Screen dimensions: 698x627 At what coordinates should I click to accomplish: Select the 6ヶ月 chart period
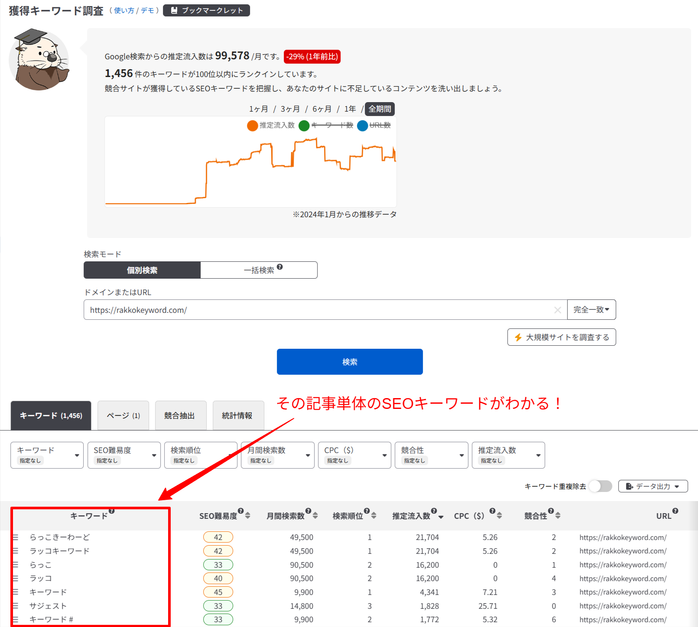pyautogui.click(x=322, y=109)
